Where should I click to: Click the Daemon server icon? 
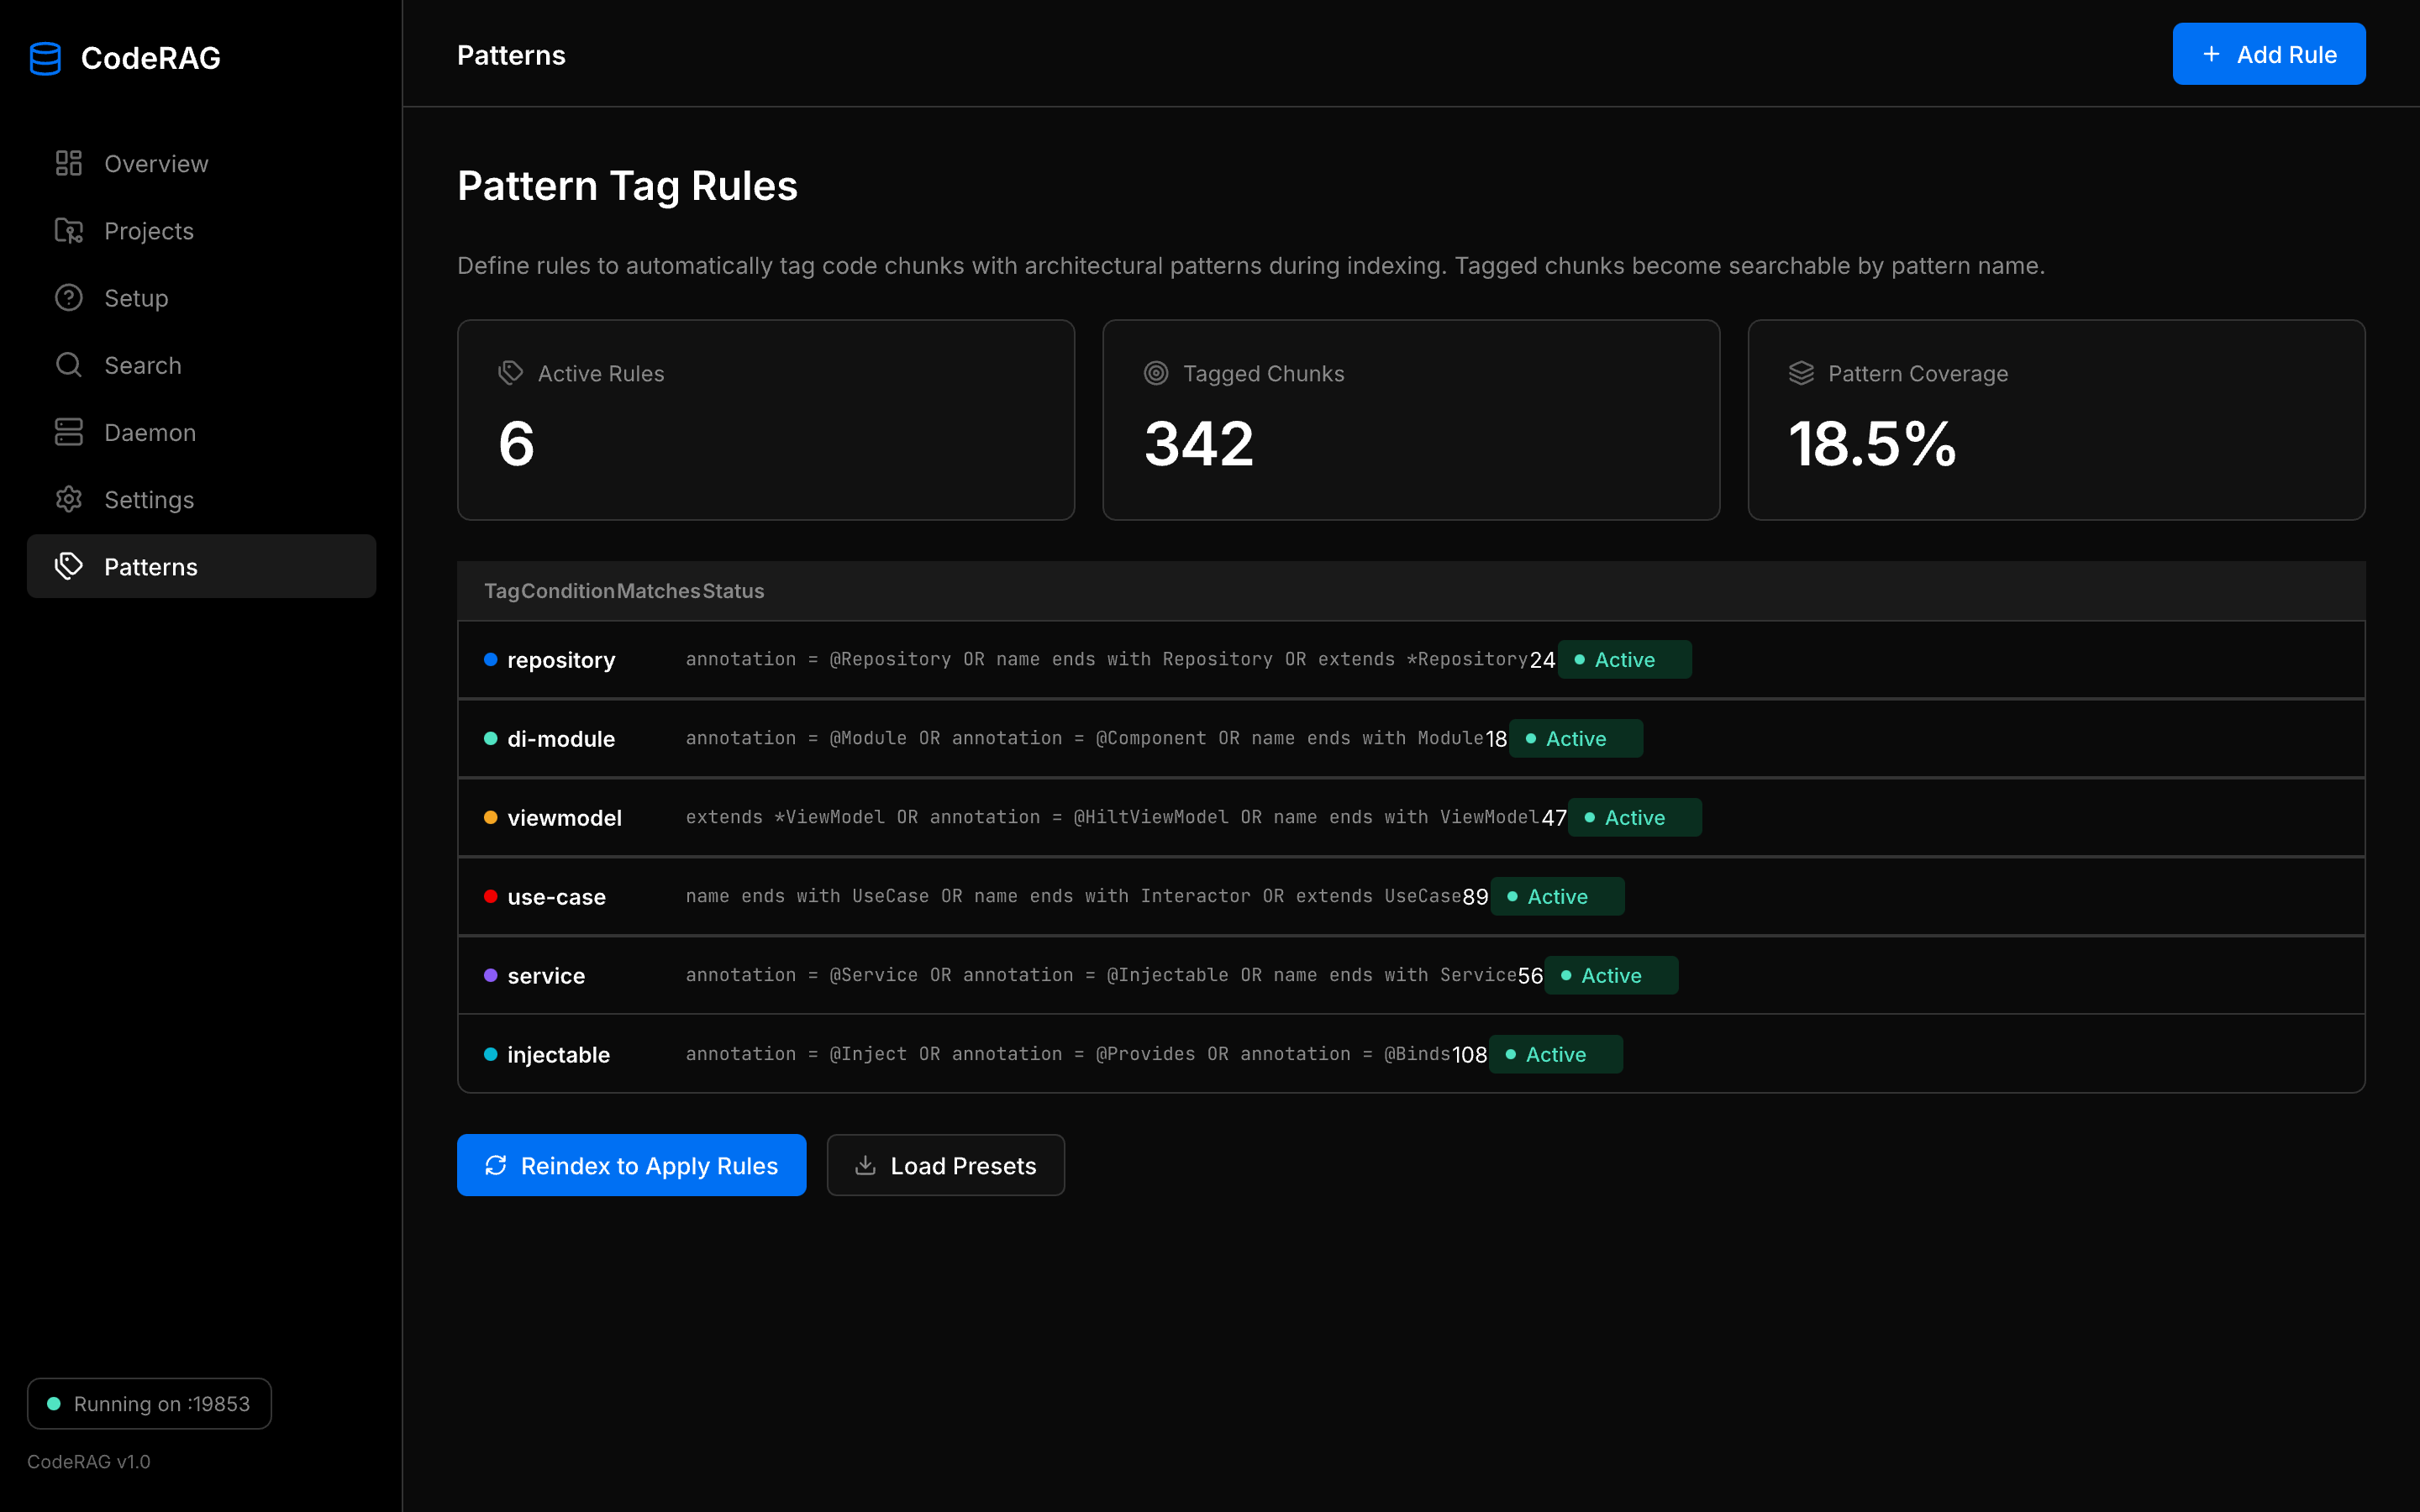pyautogui.click(x=68, y=432)
